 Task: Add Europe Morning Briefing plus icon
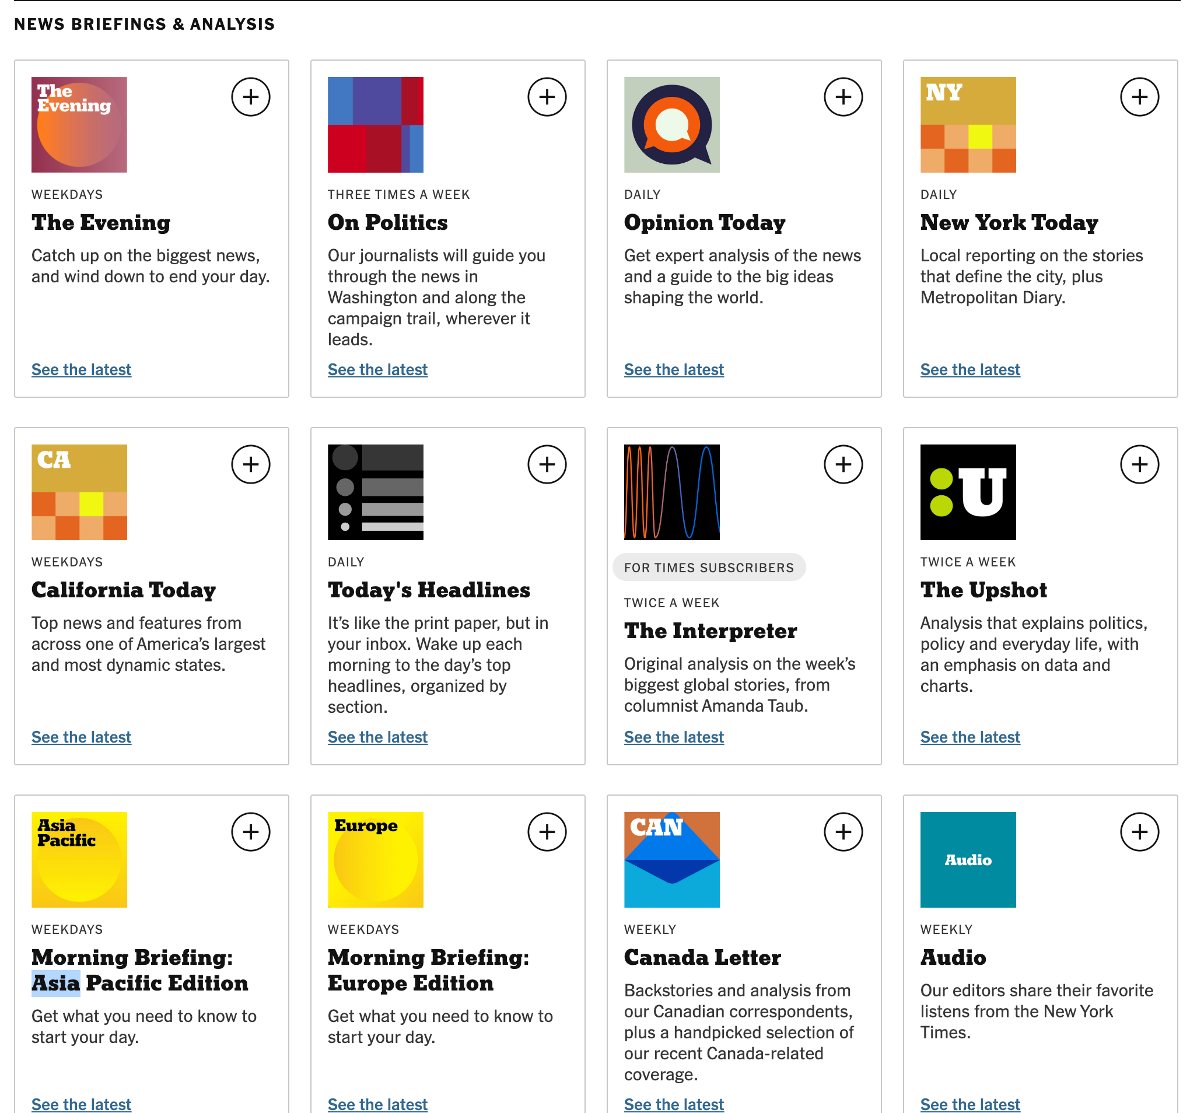547,832
